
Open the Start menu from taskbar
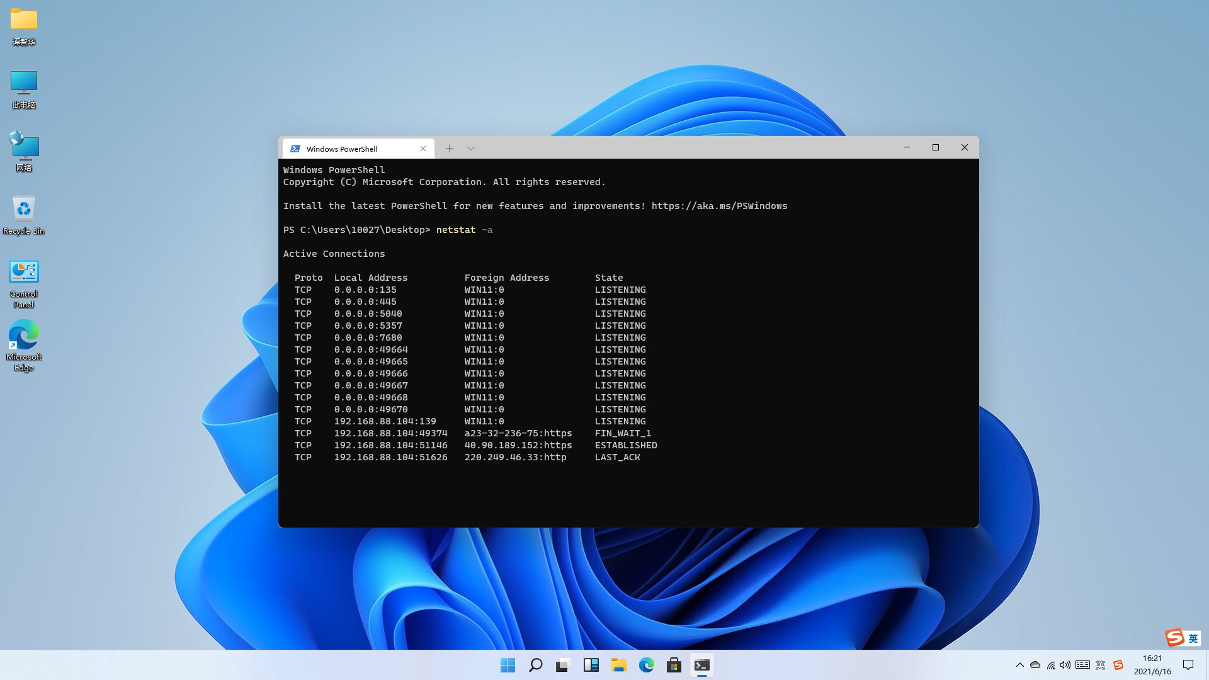coord(508,665)
